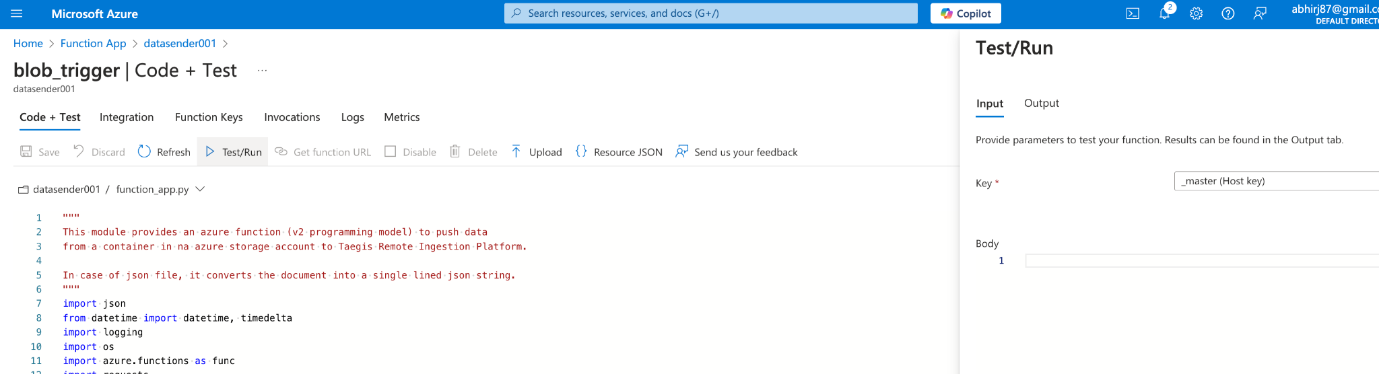Go to datasender001 breadcrumb
The height and width of the screenshot is (374, 1379).
pos(180,43)
